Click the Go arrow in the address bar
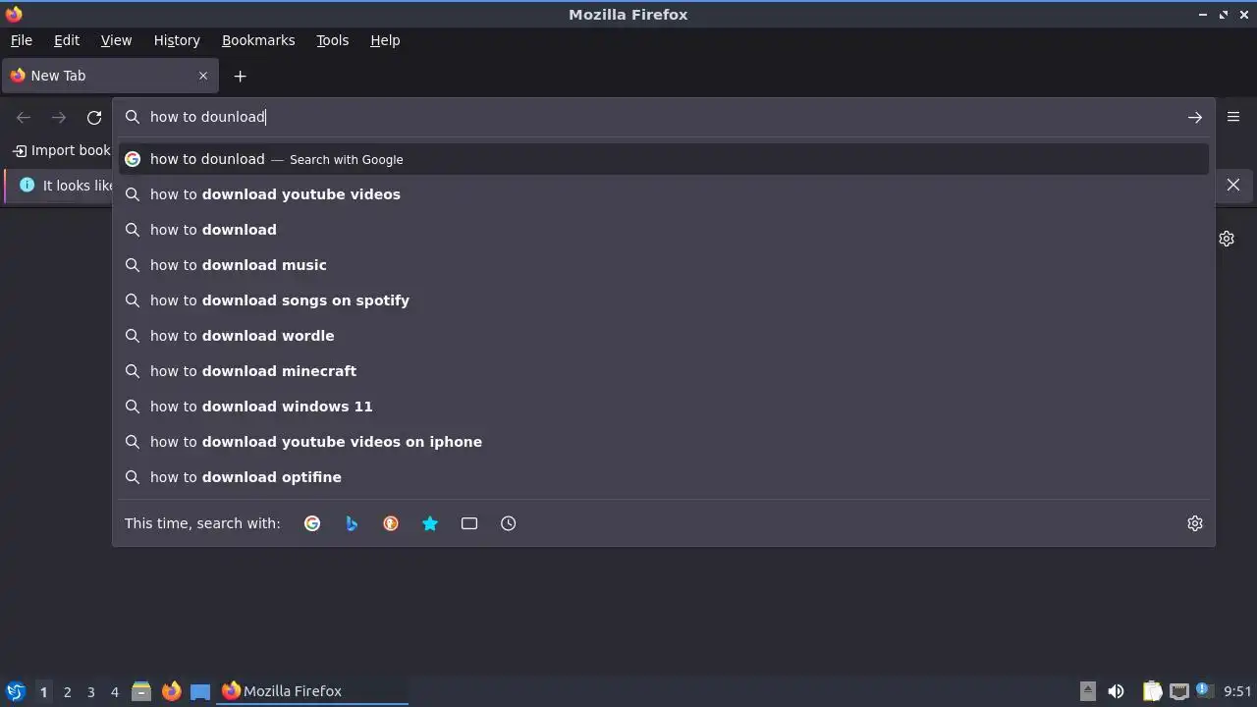Viewport: 1257px width, 707px height. (x=1195, y=117)
